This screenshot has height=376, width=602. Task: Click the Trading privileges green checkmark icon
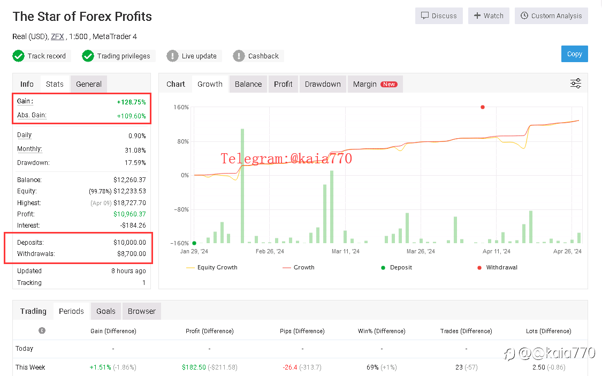pos(88,56)
